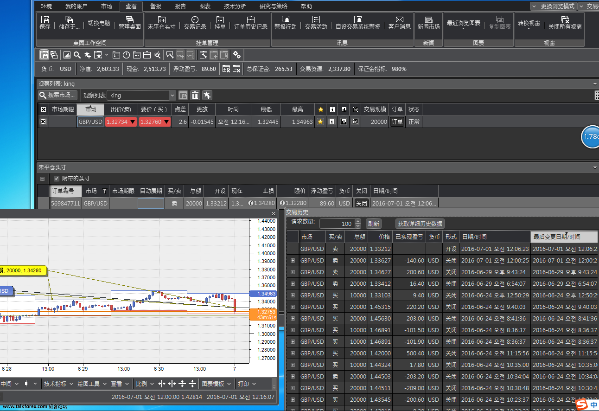Open the 技术指标 indicators dropdown
The image size is (599, 411).
[58, 384]
